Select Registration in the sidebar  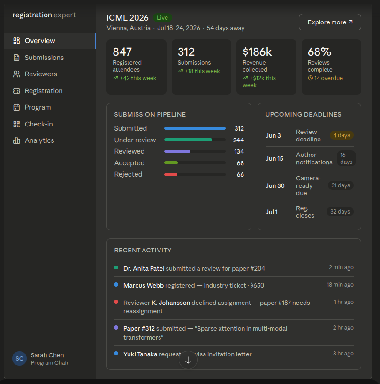(50, 91)
